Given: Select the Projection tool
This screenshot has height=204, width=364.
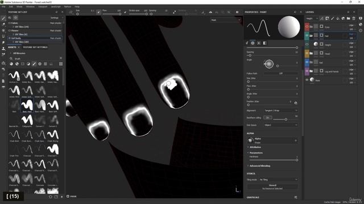Looking at the screenshot, I should (3, 30).
